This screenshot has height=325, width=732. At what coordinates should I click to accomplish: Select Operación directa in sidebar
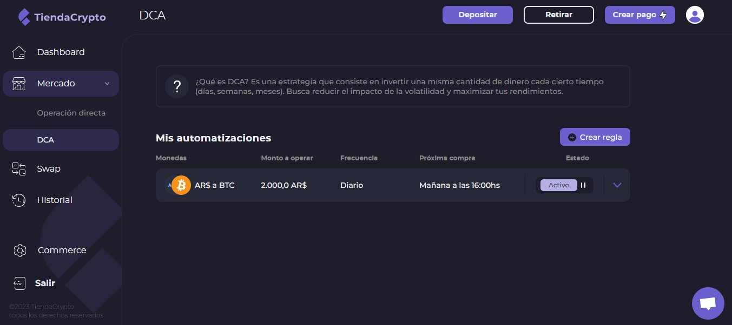[x=71, y=113]
